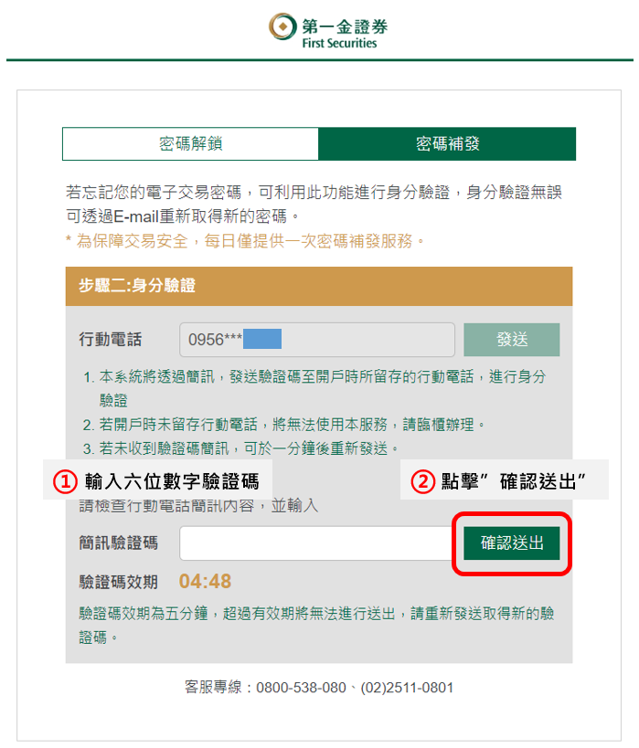Screen dimensions: 639x748
Task: Click the 輸入六位數字驗證碼 annotation label
Action: (x=172, y=481)
